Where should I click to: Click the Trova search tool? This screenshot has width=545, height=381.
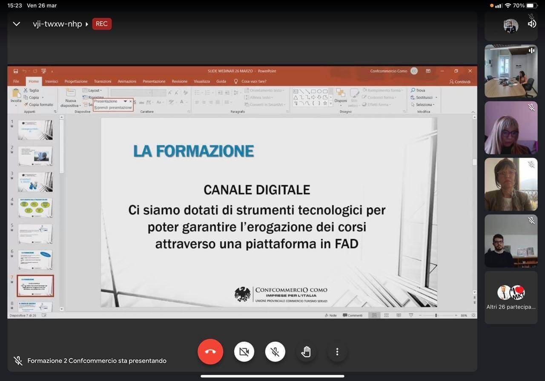(418, 90)
